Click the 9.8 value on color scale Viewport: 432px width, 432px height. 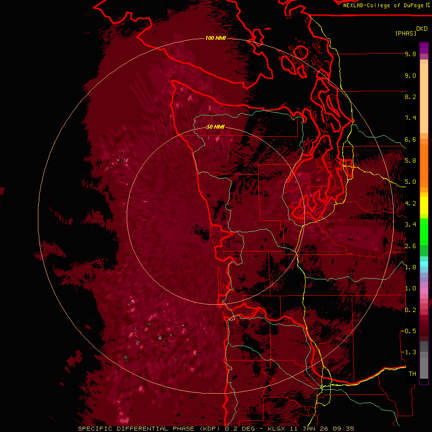click(x=410, y=54)
